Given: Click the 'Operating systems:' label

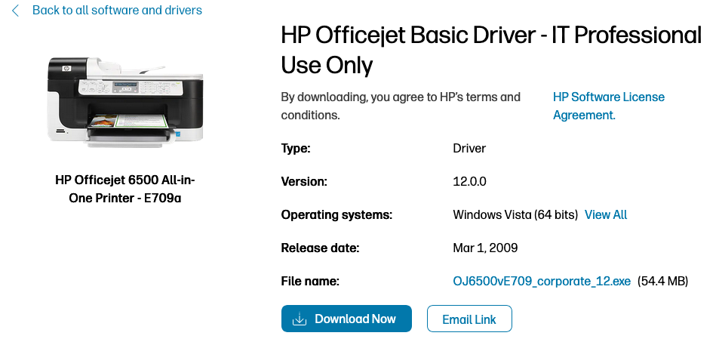Looking at the screenshot, I should pyautogui.click(x=336, y=215).
